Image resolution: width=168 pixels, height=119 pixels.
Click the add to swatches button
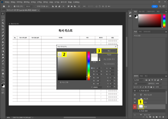pyautogui.click(x=109, y=59)
